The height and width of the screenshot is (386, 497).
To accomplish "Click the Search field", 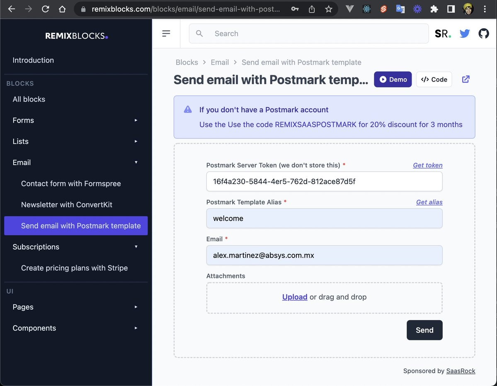I will 309,33.
